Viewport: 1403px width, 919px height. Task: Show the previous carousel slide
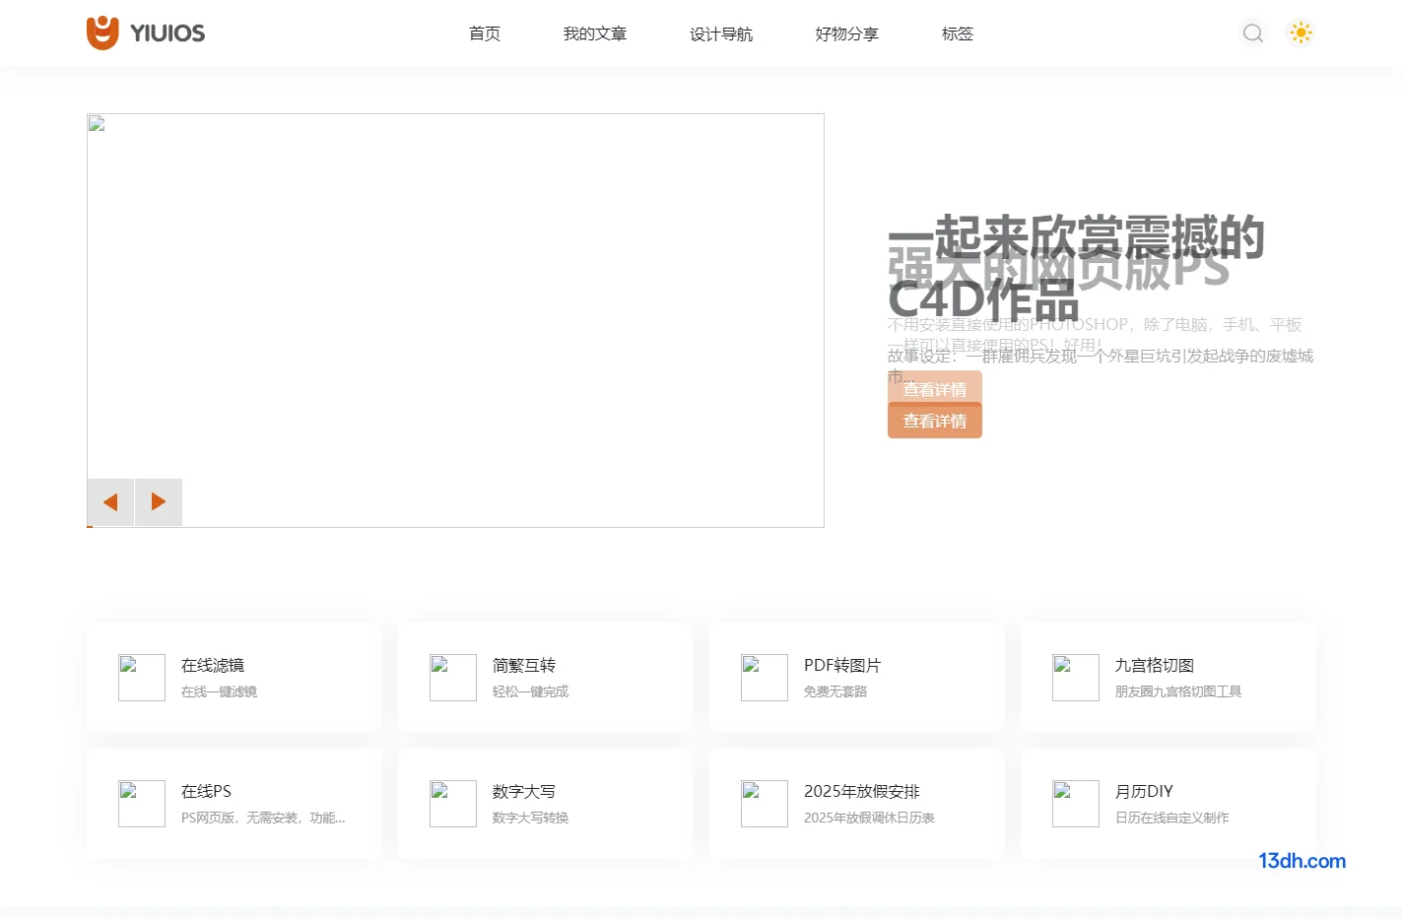point(110,502)
